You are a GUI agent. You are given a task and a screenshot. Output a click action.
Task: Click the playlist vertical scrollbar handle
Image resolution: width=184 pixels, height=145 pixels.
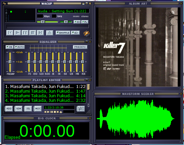pyautogui.click(x=89, y=87)
